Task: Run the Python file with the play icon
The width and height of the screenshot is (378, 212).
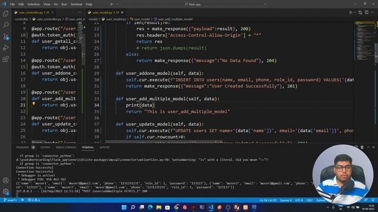Action: point(351,12)
